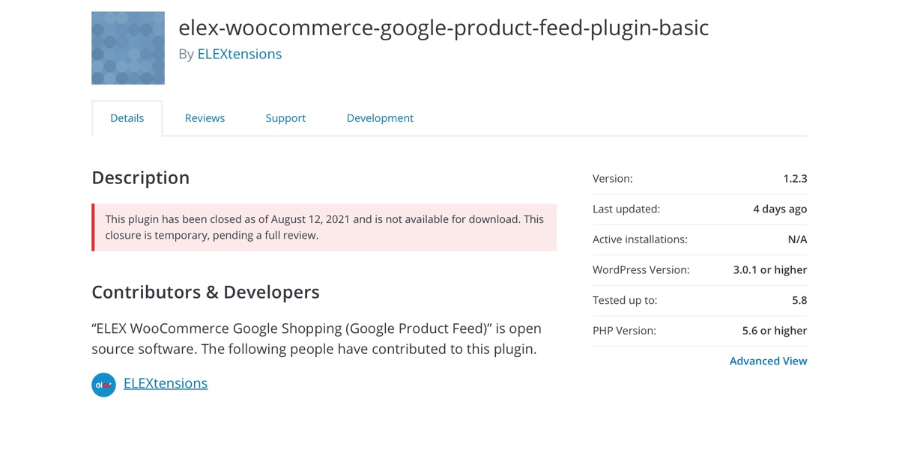This screenshot has height=449, width=899.
Task: Click the version number 1.2.3
Action: (795, 179)
